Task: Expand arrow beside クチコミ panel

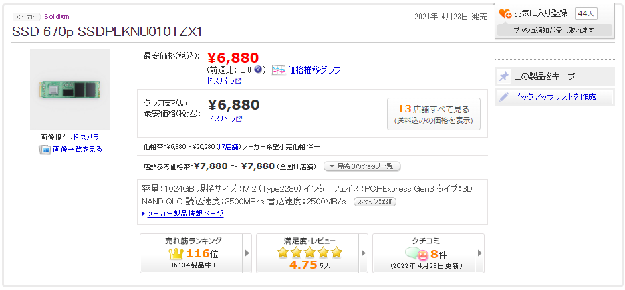Action: [479, 253]
